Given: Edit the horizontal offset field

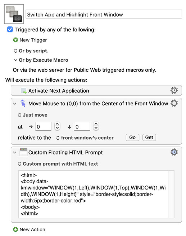Looking at the screenshot, I should click(x=43, y=126).
